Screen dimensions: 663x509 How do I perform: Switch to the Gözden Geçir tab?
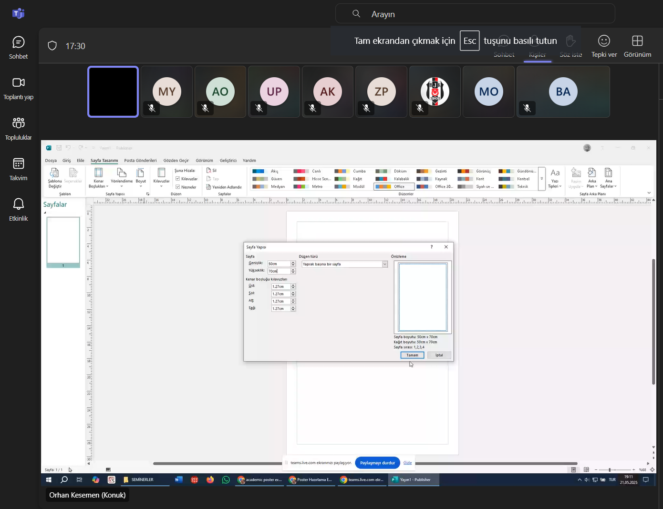pos(176,161)
